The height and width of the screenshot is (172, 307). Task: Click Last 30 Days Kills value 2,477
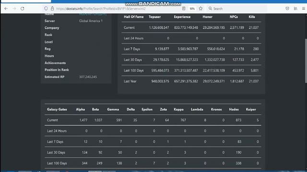255,60
